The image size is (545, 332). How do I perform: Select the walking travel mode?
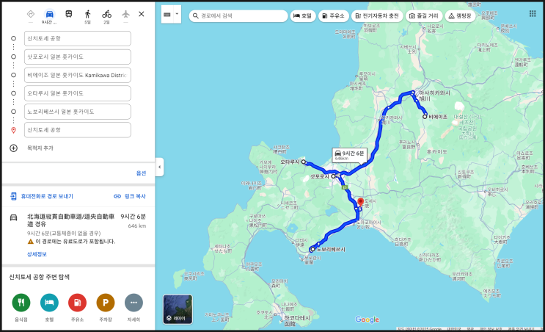[87, 14]
